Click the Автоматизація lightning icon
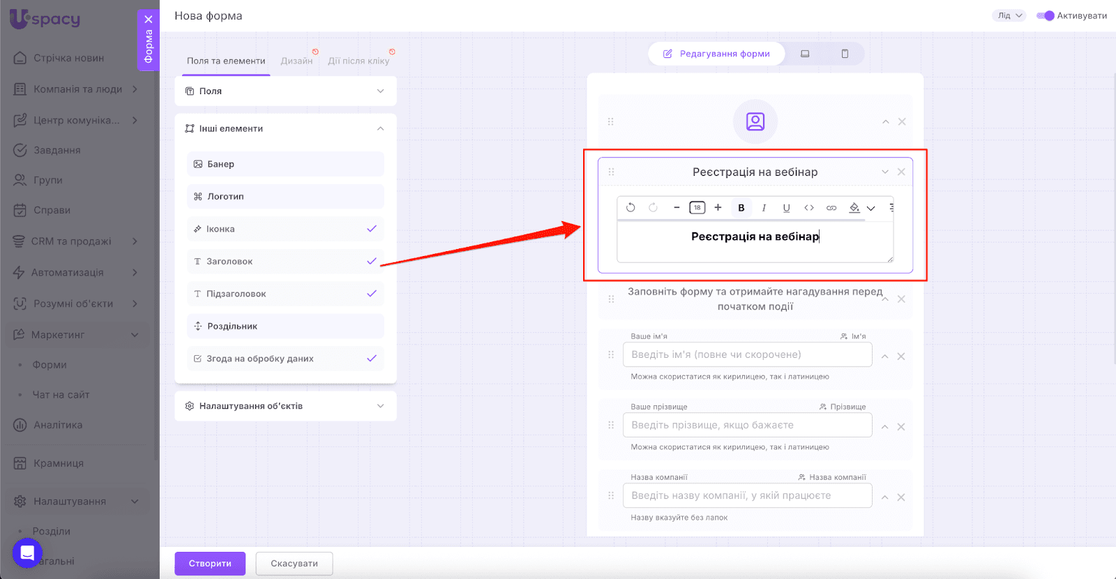Viewport: 1116px width, 579px height. pyautogui.click(x=19, y=272)
